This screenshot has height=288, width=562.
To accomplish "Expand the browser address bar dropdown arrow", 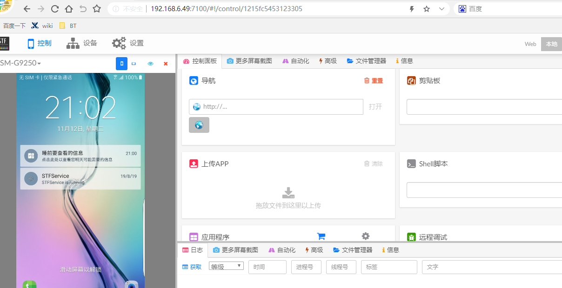I will click(x=441, y=8).
